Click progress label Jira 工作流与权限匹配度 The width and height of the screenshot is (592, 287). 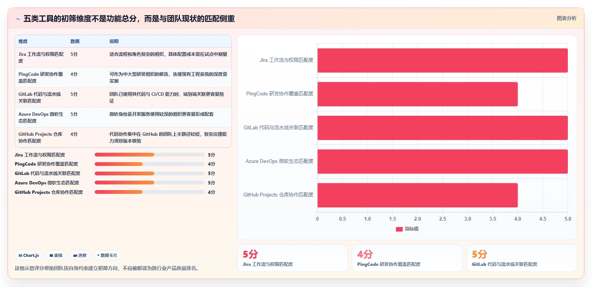tap(40, 155)
